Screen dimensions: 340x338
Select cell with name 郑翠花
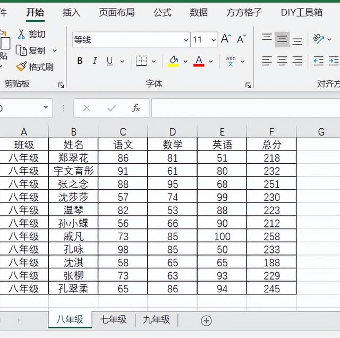click(x=73, y=158)
